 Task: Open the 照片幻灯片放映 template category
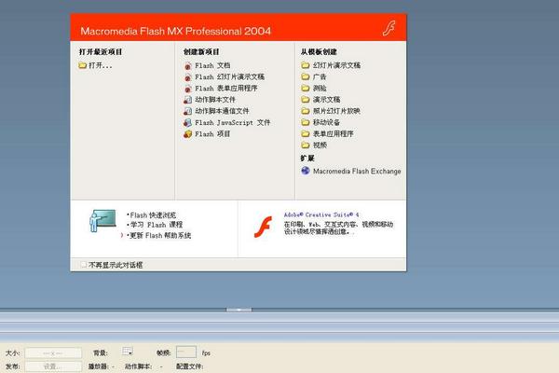(x=336, y=111)
